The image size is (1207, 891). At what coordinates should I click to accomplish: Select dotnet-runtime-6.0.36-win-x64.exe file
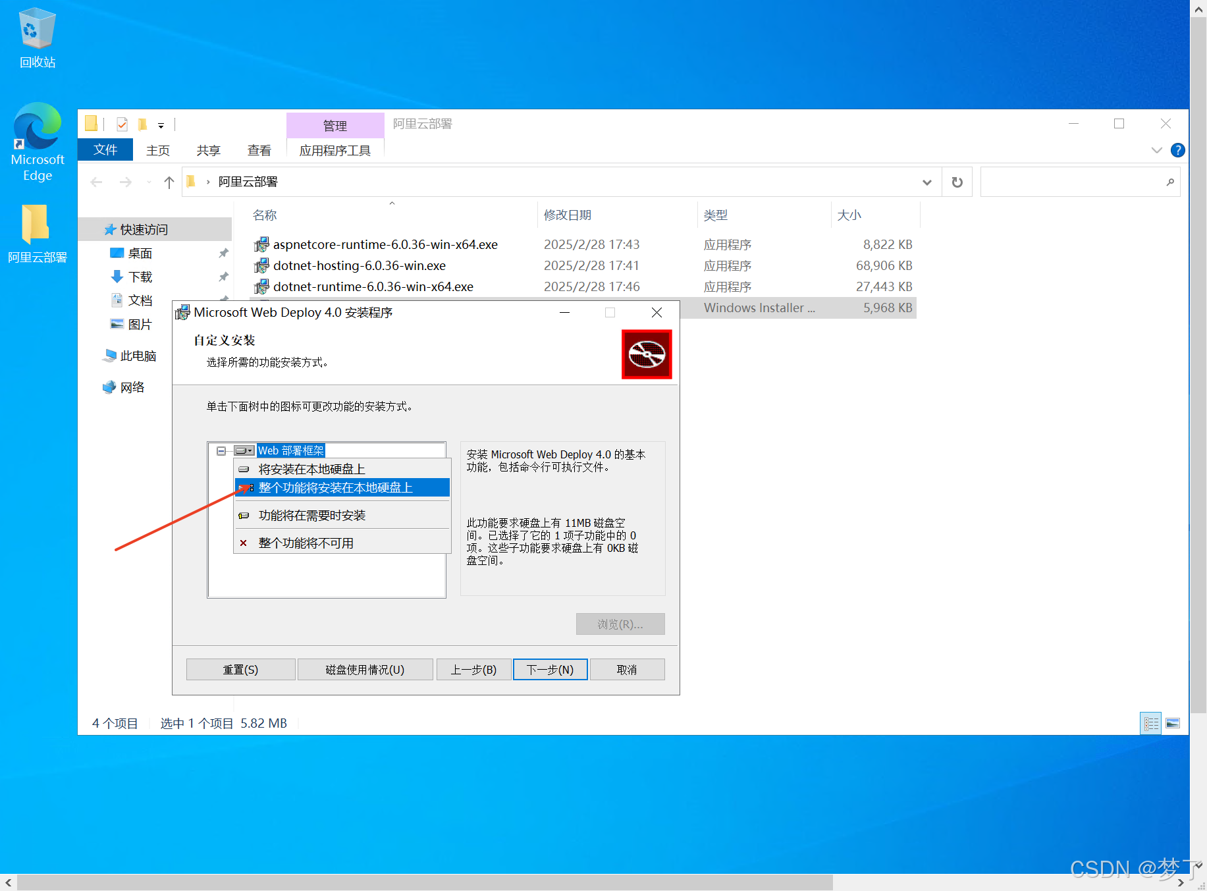click(x=373, y=286)
